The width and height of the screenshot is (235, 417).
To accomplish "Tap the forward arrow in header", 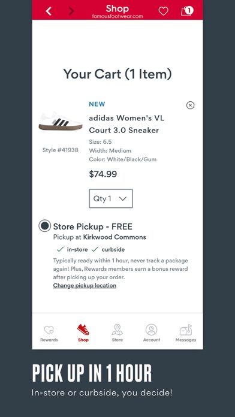I will (71, 11).
